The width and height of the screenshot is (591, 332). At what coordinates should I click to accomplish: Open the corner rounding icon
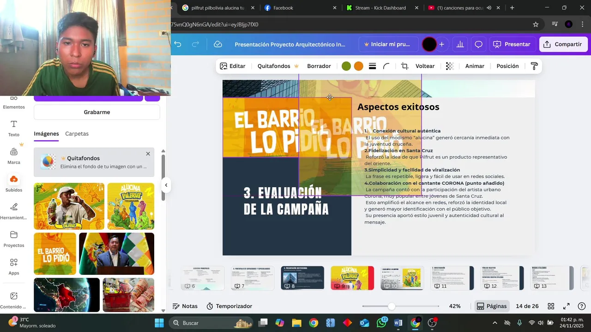tap(386, 66)
